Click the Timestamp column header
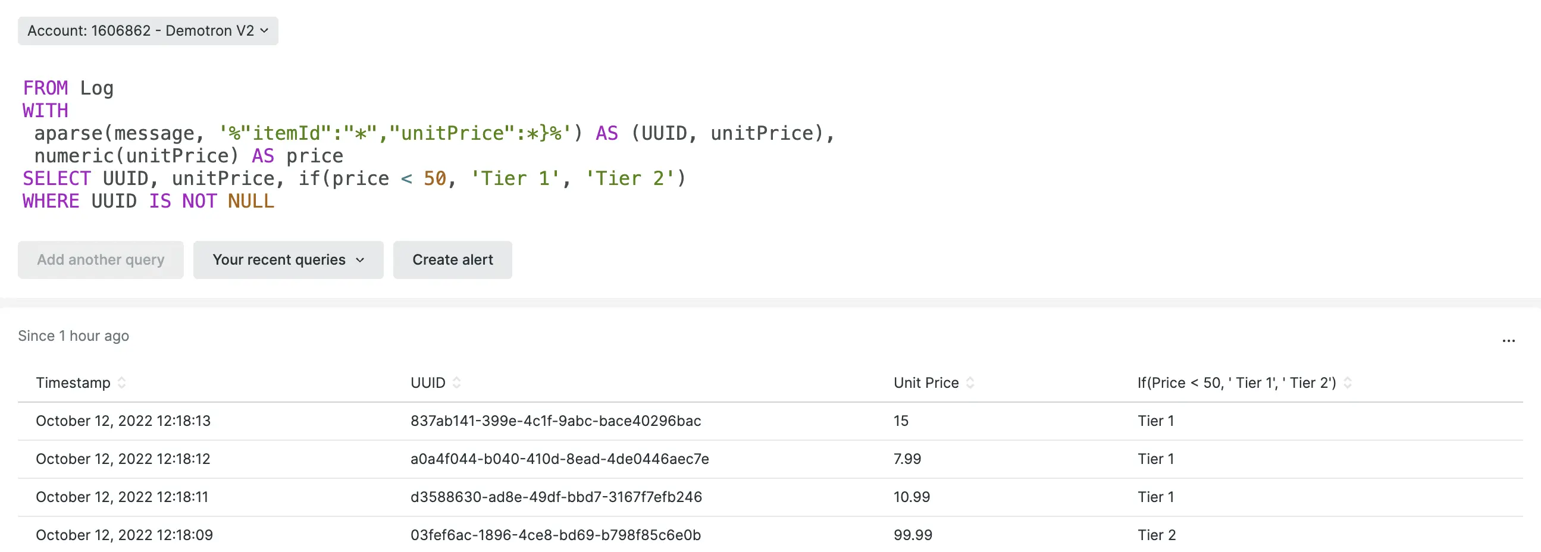1541x552 pixels. 73,382
